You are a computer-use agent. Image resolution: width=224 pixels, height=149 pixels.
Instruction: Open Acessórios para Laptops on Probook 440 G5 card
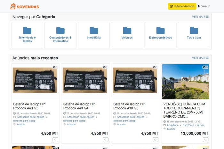31,117
